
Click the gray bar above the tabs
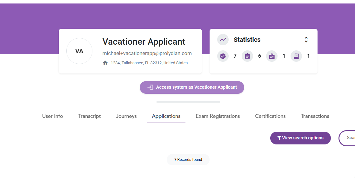pos(188,102)
